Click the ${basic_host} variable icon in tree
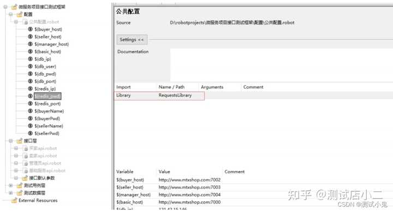The height and width of the screenshot is (211, 393). coord(31,51)
